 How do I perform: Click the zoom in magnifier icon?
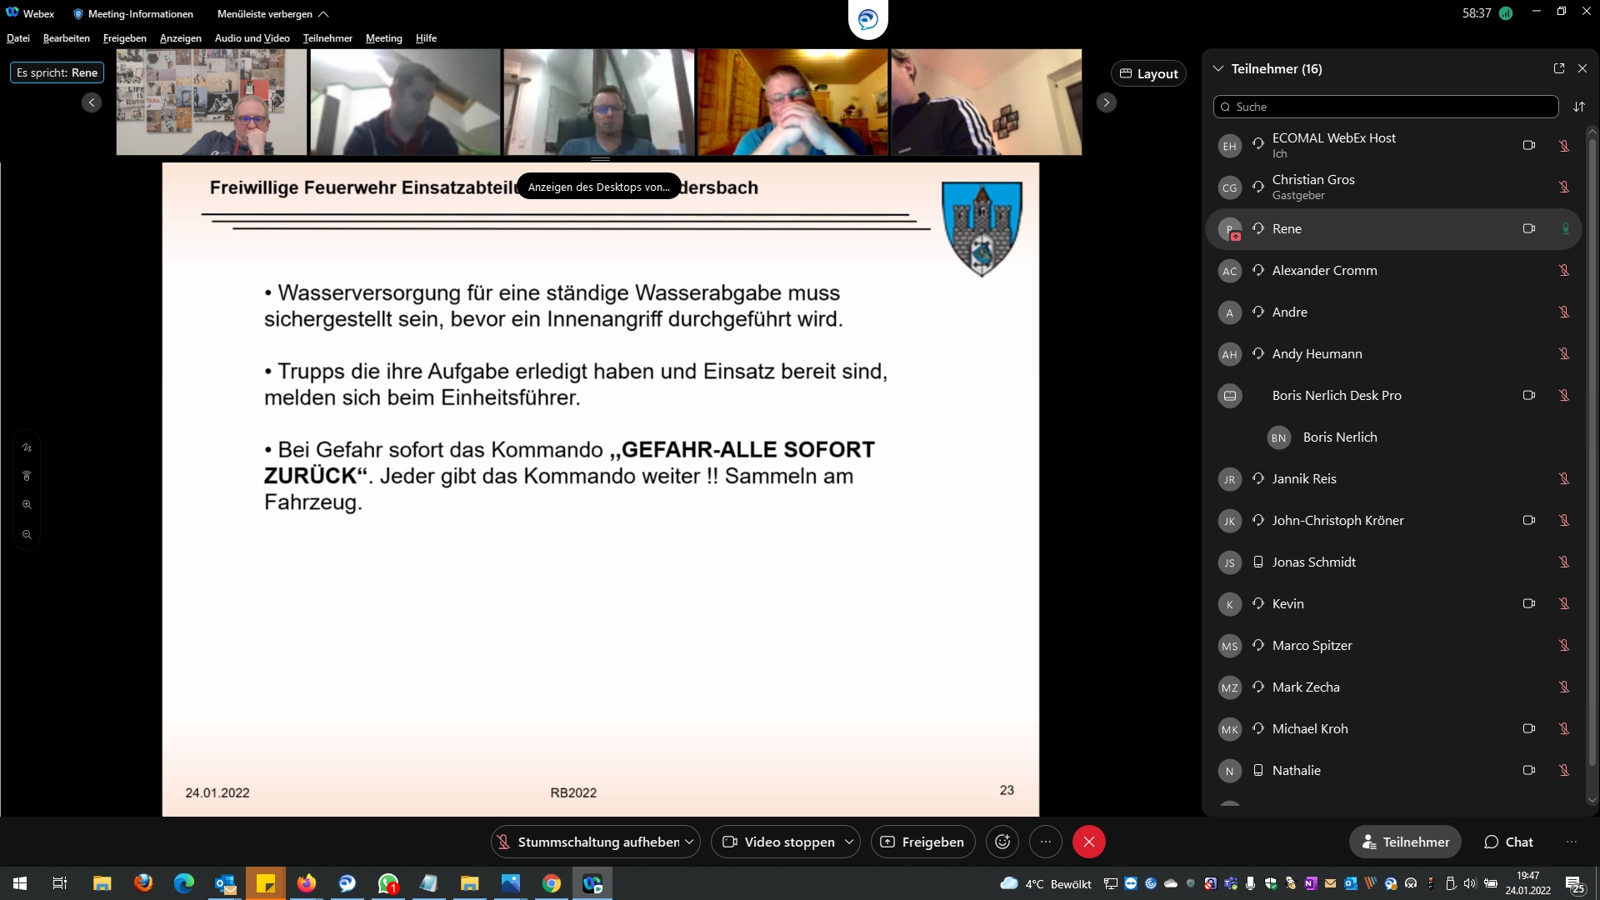pos(27,505)
